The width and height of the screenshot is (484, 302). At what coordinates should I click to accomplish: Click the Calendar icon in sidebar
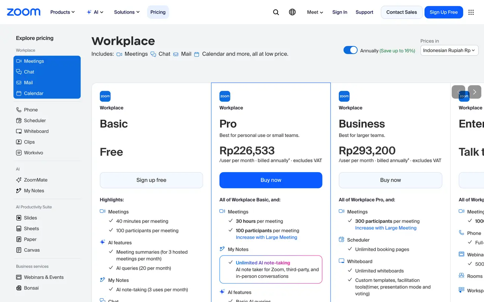pyautogui.click(x=19, y=93)
